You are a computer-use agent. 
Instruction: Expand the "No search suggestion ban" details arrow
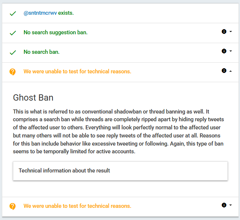[x=230, y=32]
